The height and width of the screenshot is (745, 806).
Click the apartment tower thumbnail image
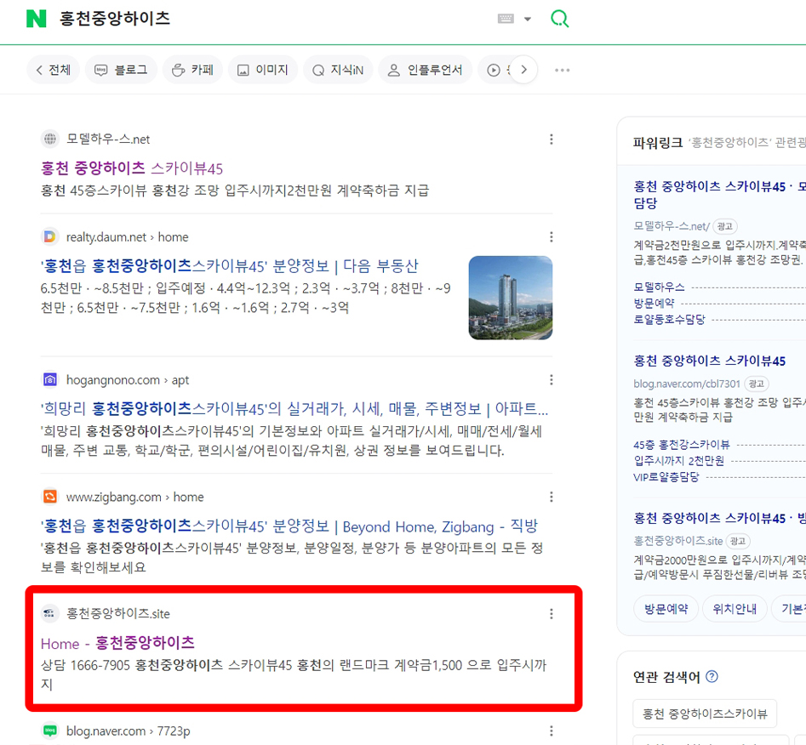(x=511, y=298)
